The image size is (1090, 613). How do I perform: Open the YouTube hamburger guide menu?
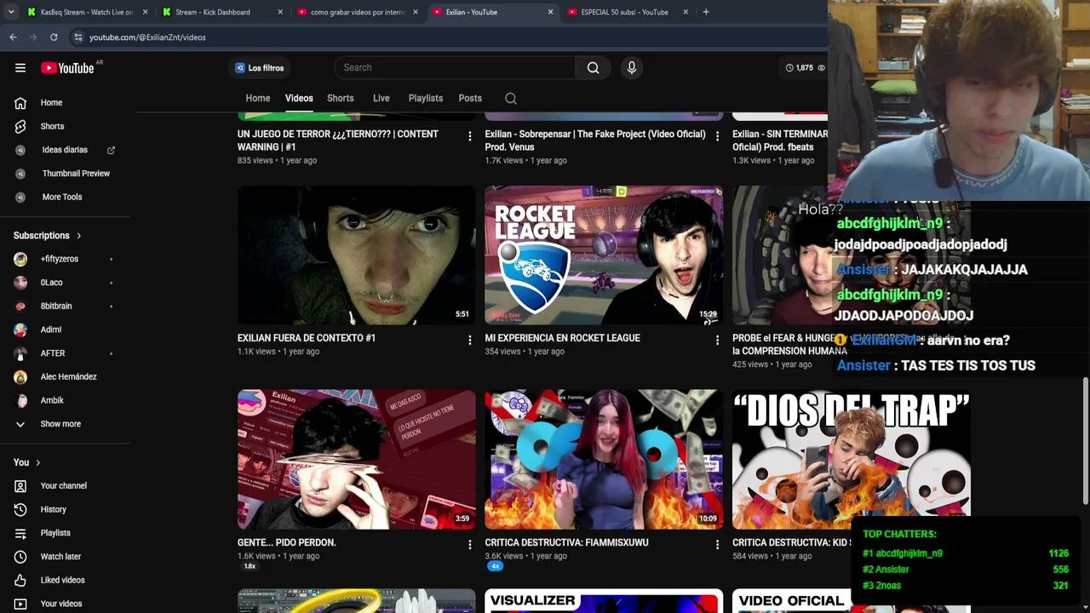point(20,68)
